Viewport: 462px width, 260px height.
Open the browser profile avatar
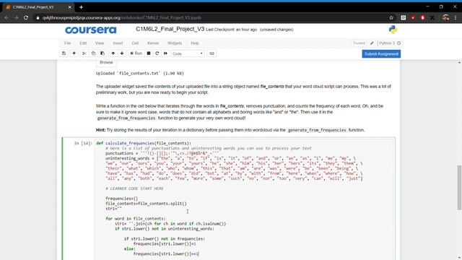pyautogui.click(x=445, y=17)
